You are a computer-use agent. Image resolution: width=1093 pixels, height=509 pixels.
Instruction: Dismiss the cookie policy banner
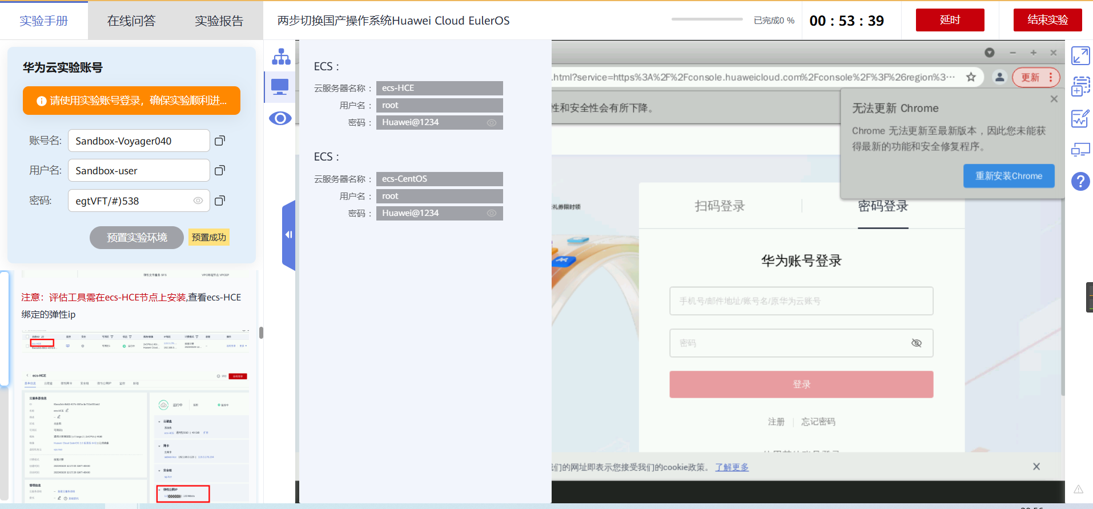coord(1036,467)
